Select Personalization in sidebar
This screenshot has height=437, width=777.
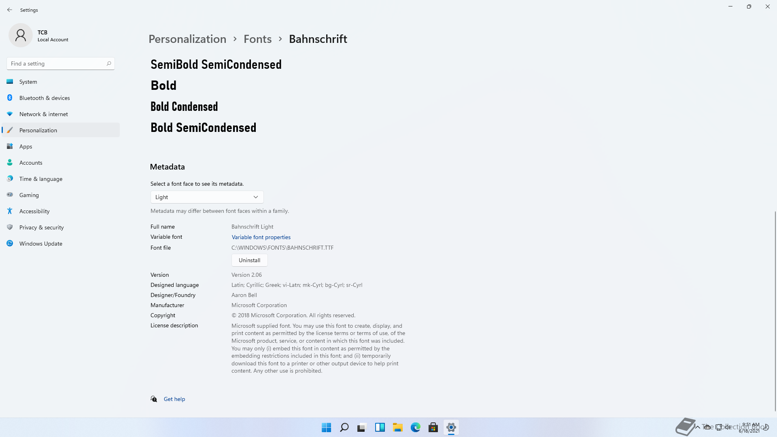61,130
